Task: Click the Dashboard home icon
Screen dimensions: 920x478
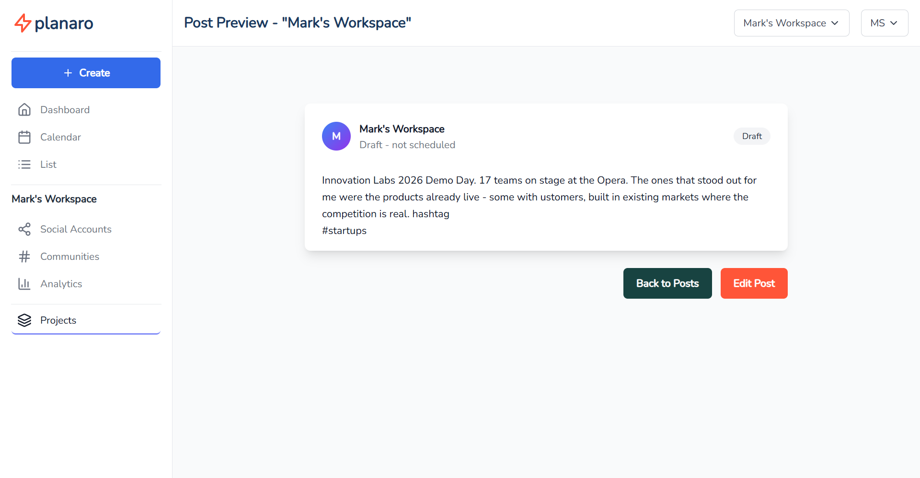Action: tap(24, 110)
